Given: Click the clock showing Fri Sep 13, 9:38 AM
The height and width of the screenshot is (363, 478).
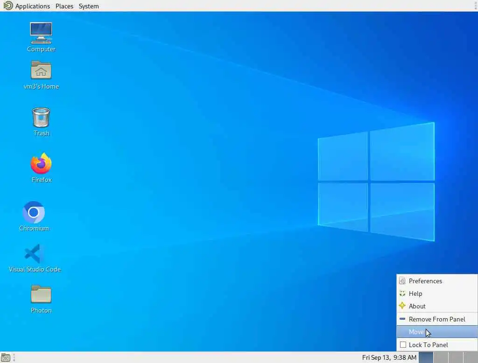Looking at the screenshot, I should (x=389, y=357).
